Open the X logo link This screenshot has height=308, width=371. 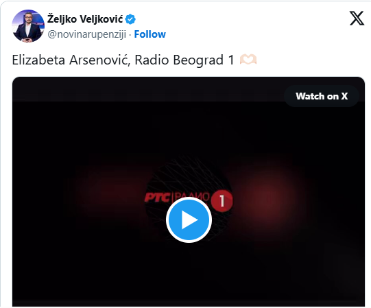(357, 19)
